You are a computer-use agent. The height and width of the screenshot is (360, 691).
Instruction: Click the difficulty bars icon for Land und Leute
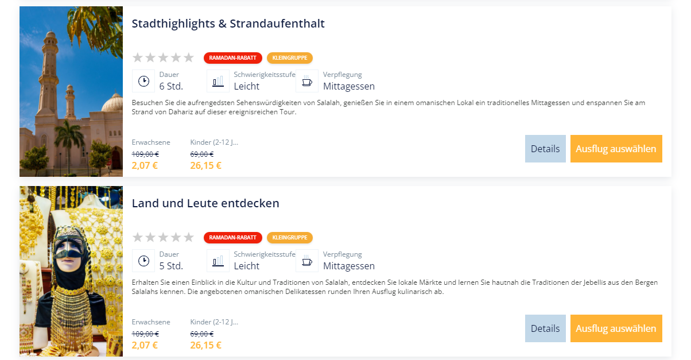pos(218,261)
